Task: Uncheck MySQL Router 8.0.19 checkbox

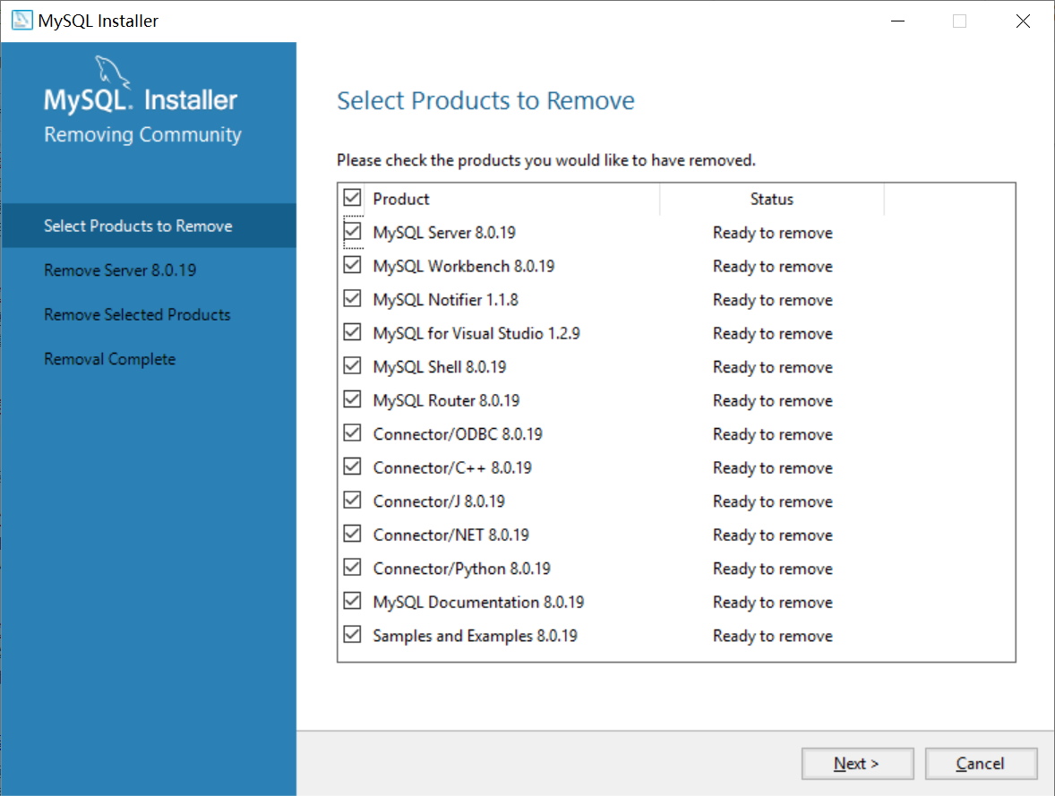Action: tap(352, 399)
